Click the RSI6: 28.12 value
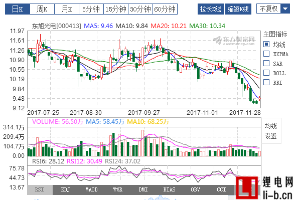 click(x=48, y=161)
